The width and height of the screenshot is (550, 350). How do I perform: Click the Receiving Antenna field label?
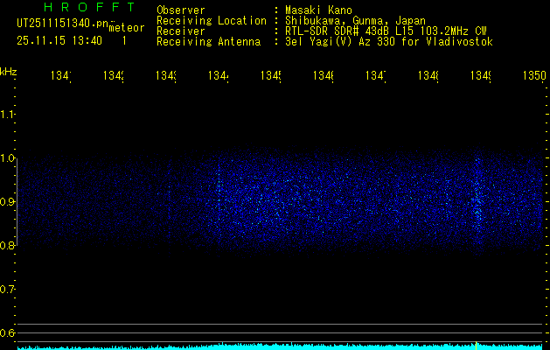click(x=208, y=42)
